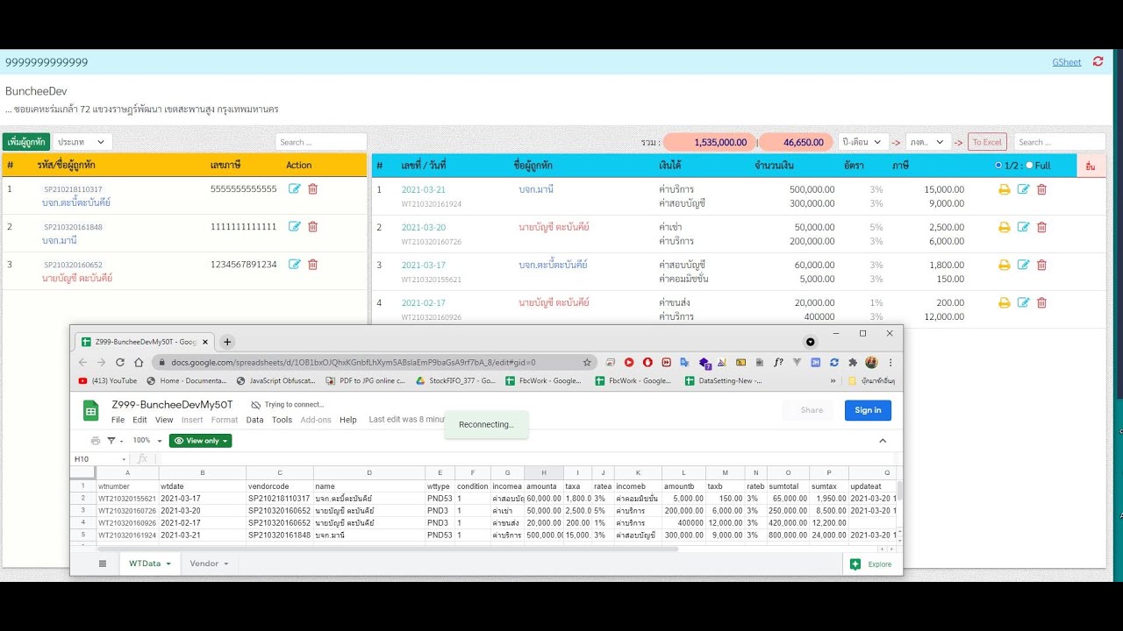The height and width of the screenshot is (631, 1123).
Task: Click the เพิ่มผู้ถูกหัก button
Action: [26, 142]
